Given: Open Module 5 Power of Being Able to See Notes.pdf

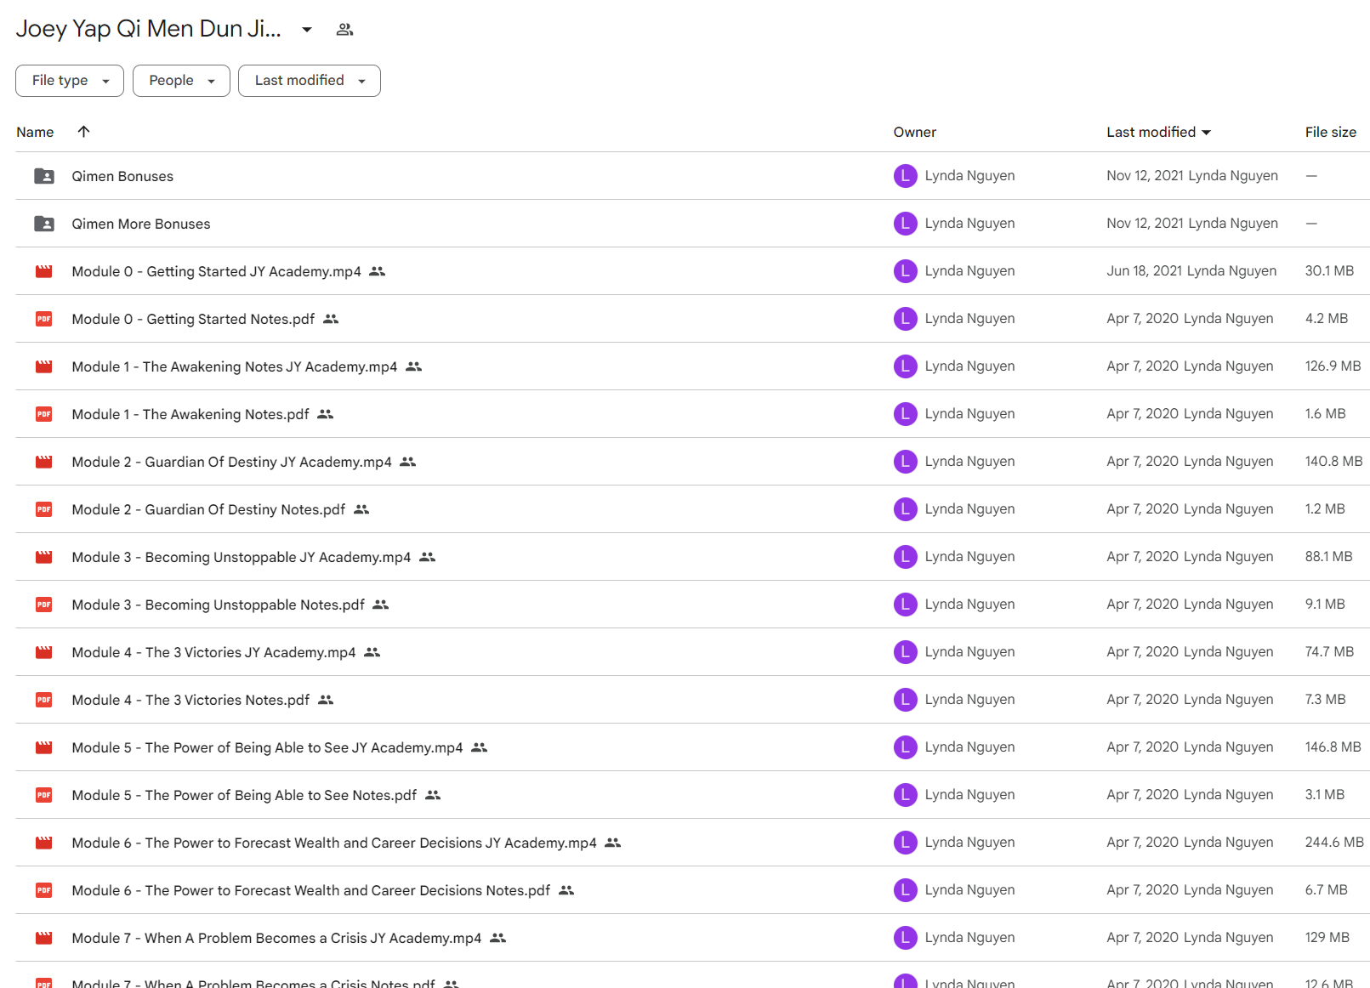Looking at the screenshot, I should click(244, 795).
